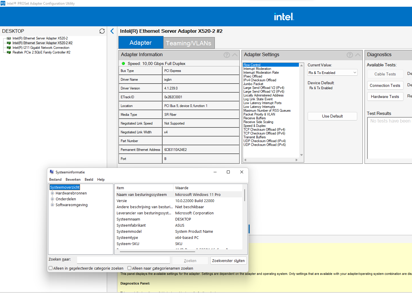Viewport: 412px width, 293px height.
Task: Select Intel Ethernet Server Adapter X520-2 first entry
Action: pos(40,38)
